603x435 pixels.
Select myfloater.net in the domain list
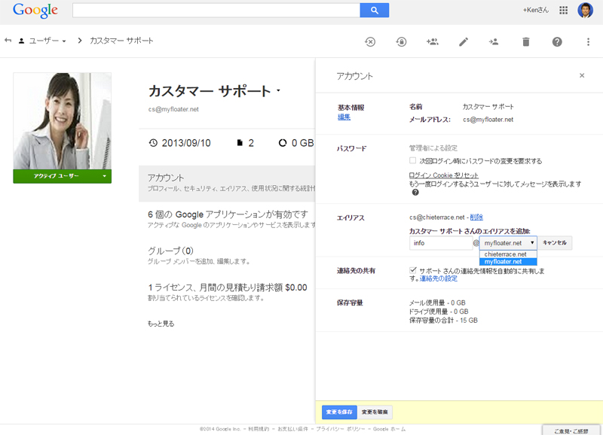click(x=504, y=262)
